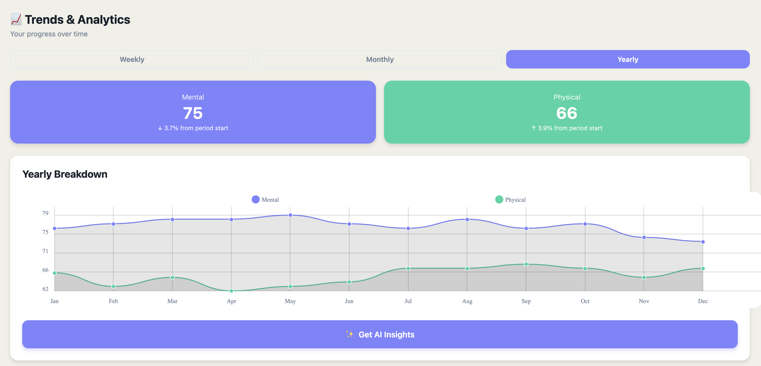Select the Yearly tab
The width and height of the screenshot is (761, 366).
[x=627, y=59]
